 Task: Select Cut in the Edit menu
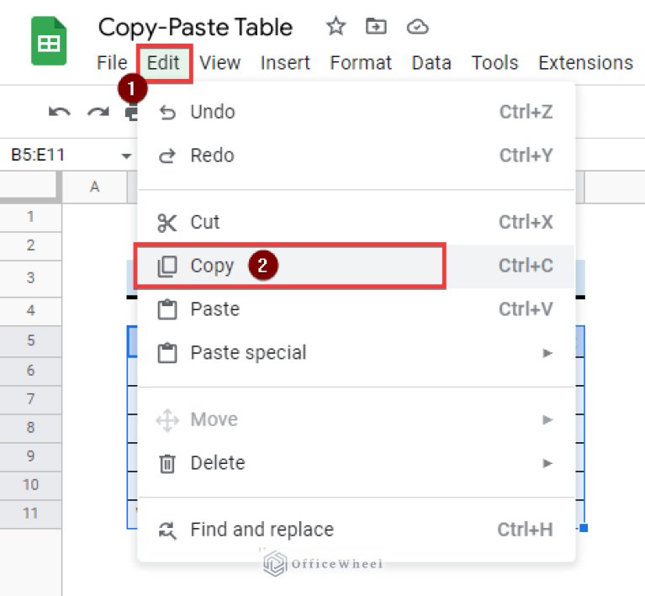click(357, 222)
